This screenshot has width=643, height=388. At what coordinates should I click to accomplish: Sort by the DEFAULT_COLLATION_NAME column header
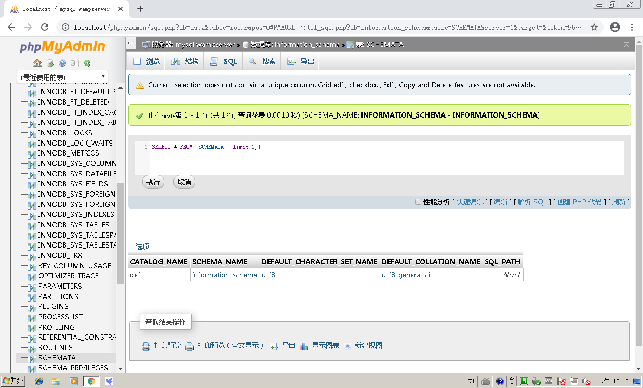431,262
